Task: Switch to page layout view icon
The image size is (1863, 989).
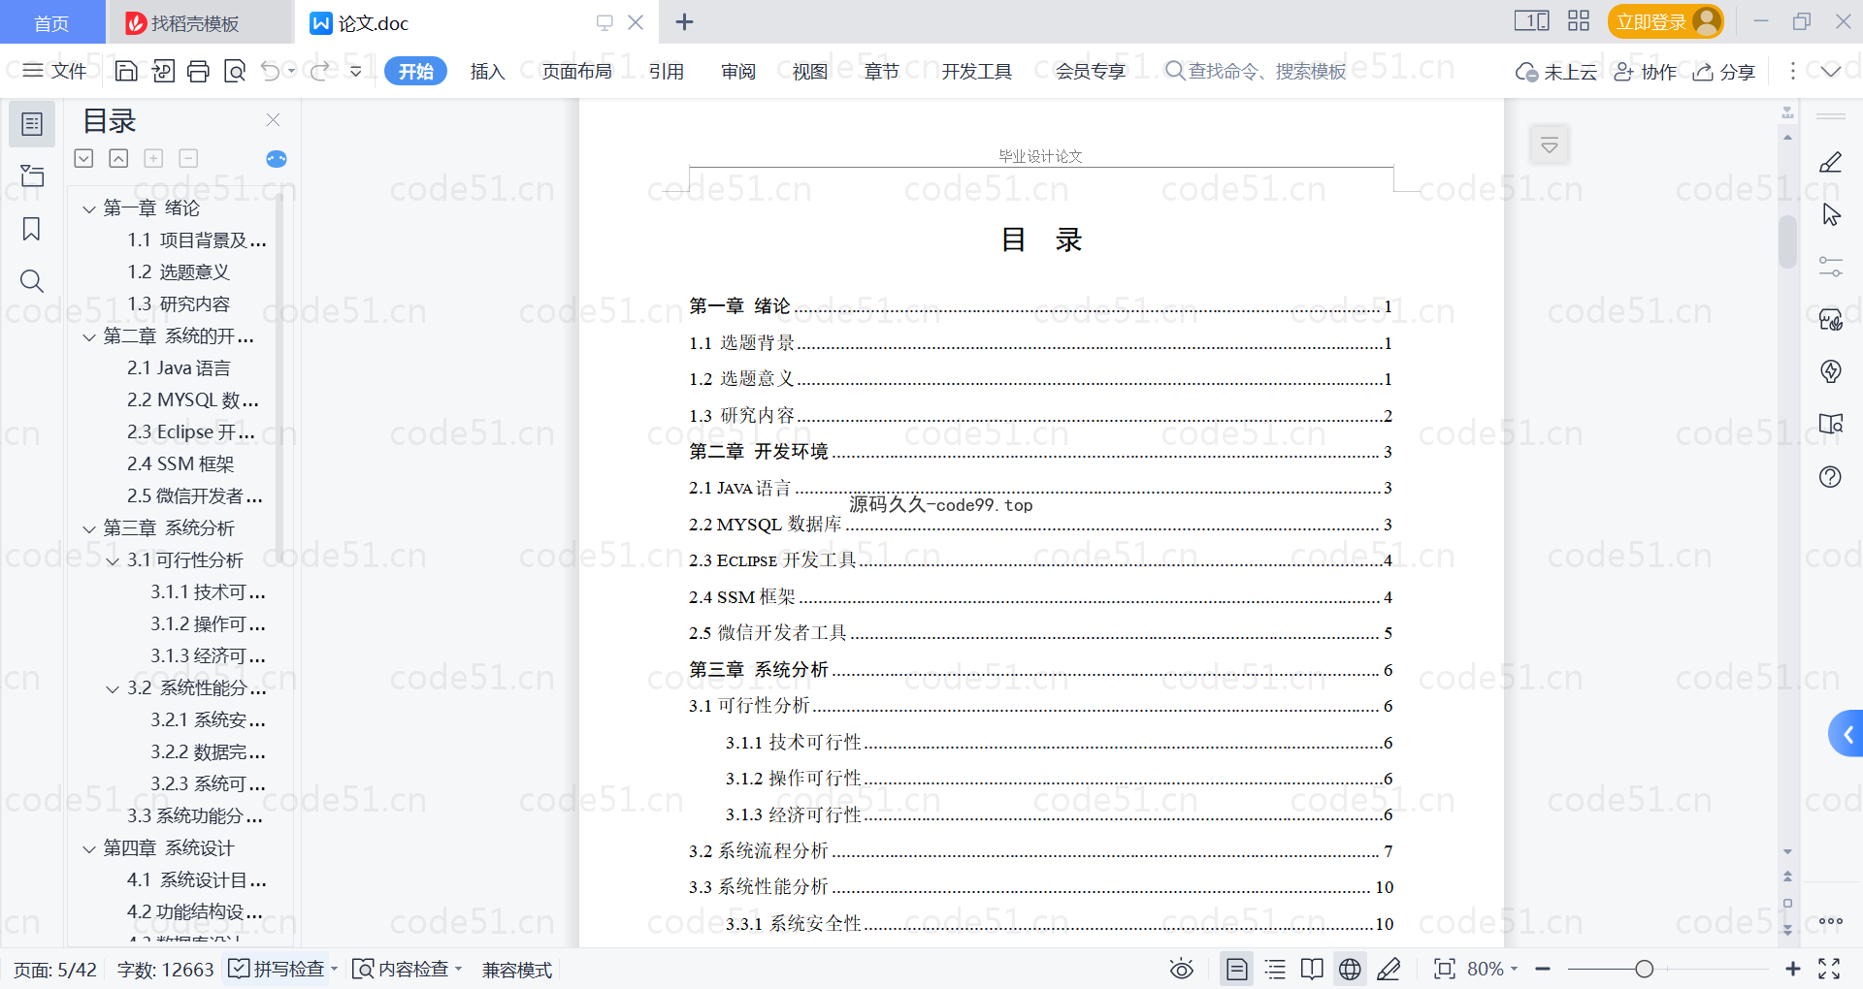Action: 1236,969
